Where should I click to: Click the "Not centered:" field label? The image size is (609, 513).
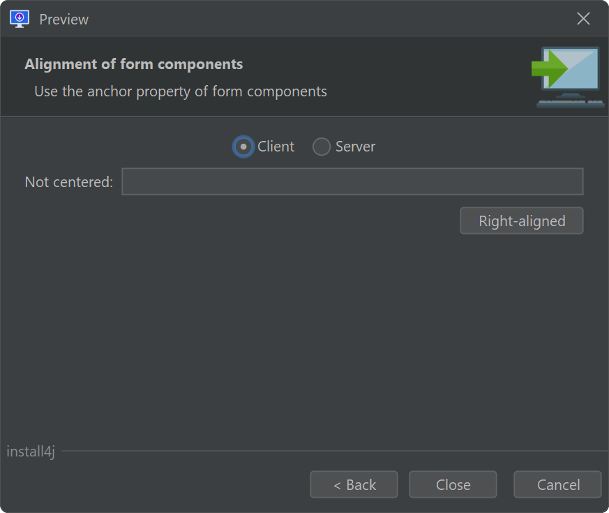[69, 182]
